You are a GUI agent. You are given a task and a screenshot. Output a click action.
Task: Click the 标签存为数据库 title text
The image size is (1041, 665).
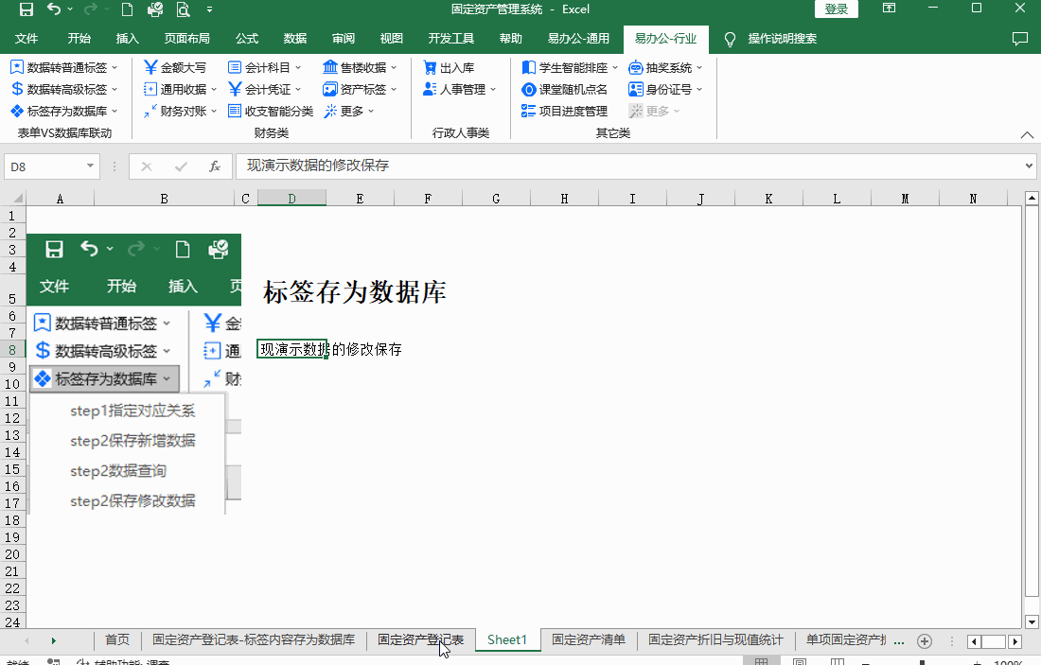(x=355, y=292)
